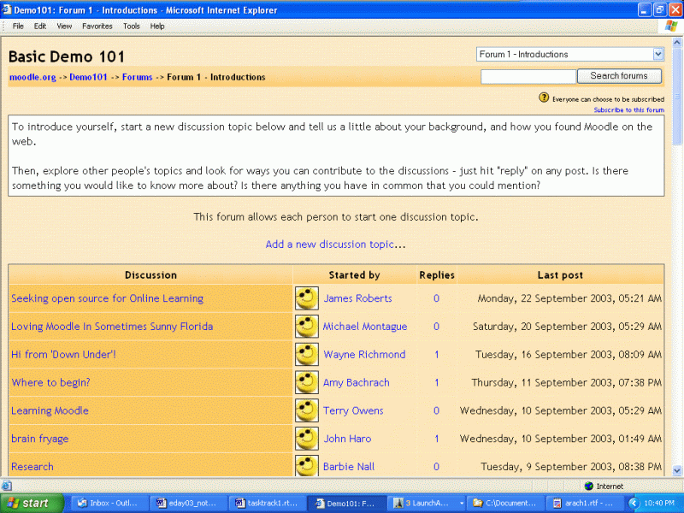Click the yellow help question mark icon
The height and width of the screenshot is (513, 684).
click(x=544, y=98)
